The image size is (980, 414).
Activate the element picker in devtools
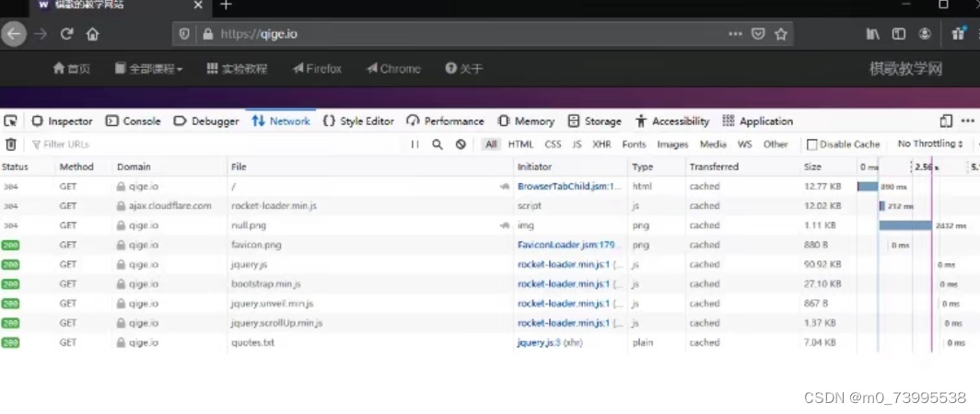click(11, 121)
